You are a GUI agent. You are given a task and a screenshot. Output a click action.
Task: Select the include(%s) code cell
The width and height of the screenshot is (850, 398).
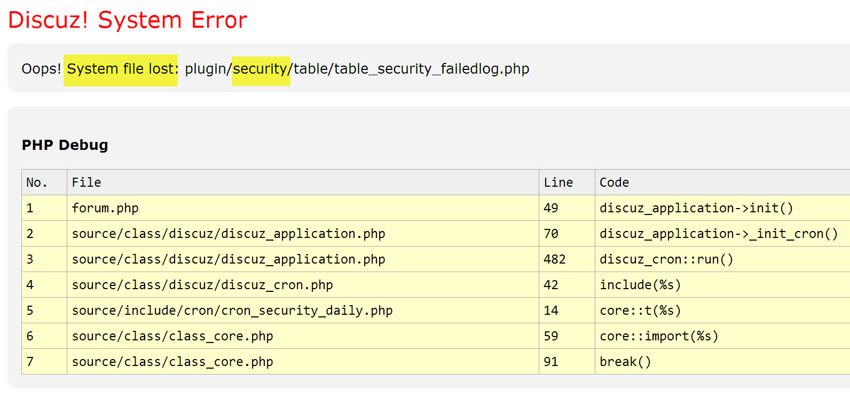click(722, 285)
